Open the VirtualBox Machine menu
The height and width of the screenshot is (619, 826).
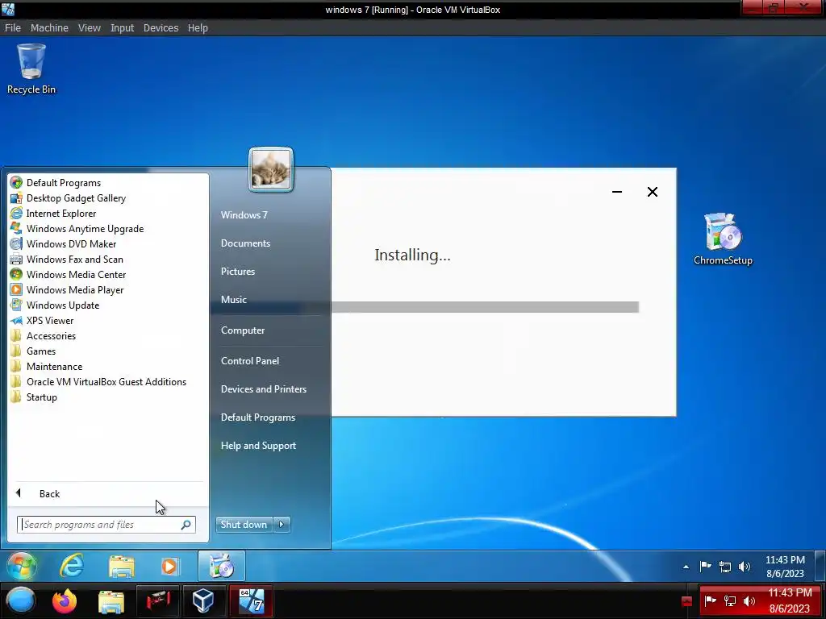[x=49, y=28]
